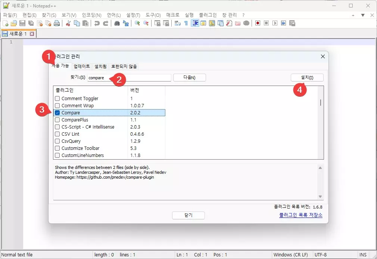
Task: Toggle the Indent Guide icon
Action: click(x=195, y=23)
